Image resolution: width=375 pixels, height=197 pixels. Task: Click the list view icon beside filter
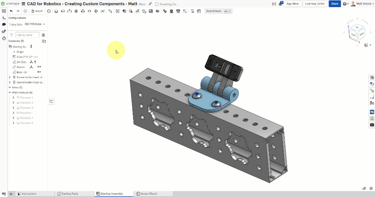[x=43, y=35]
